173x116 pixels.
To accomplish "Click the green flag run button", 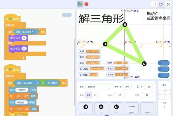I will [x=80, y=4].
